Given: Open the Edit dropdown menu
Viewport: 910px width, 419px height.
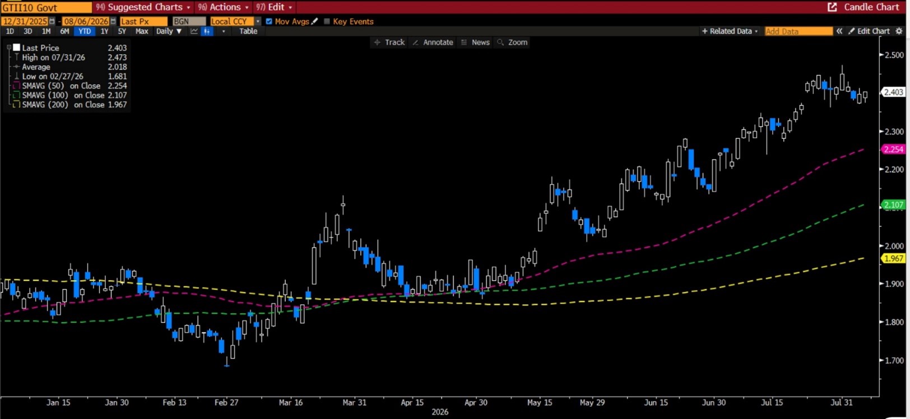Looking at the screenshot, I should tap(274, 7).
